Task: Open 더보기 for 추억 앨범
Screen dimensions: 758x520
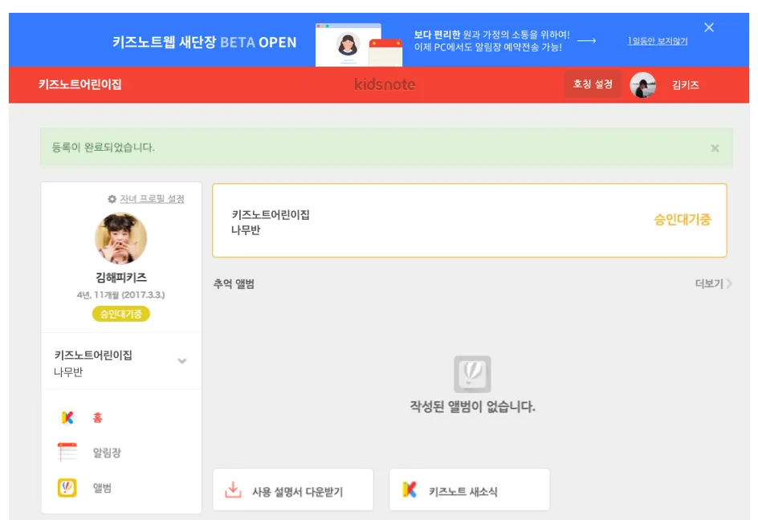Action: tap(709, 284)
